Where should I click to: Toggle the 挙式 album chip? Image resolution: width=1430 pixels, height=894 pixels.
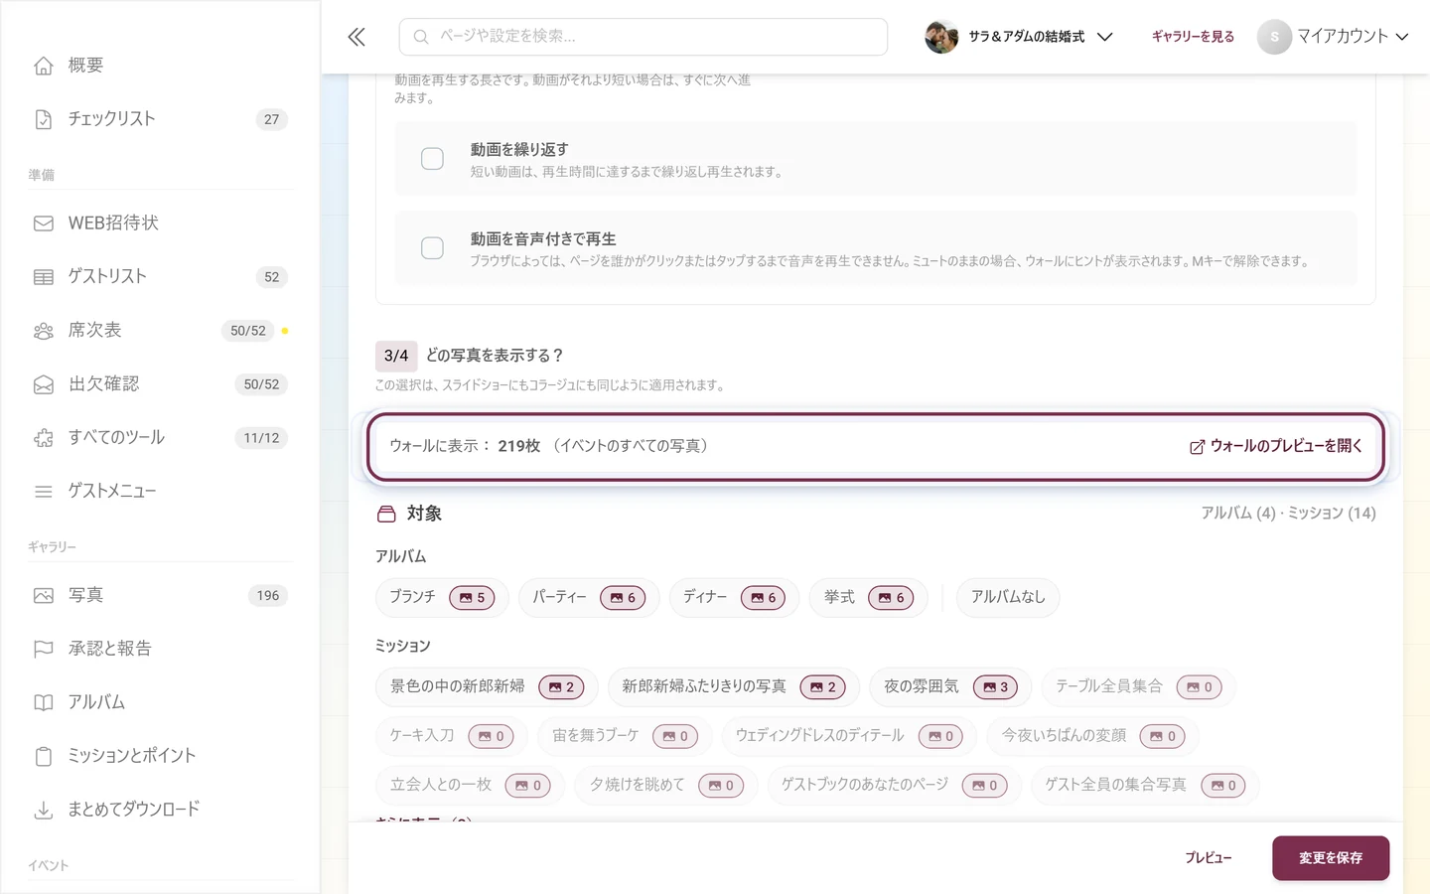point(869,597)
